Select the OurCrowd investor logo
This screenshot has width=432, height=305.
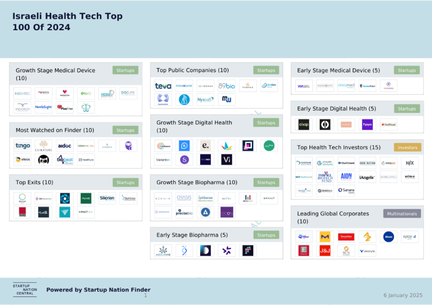click(x=346, y=163)
